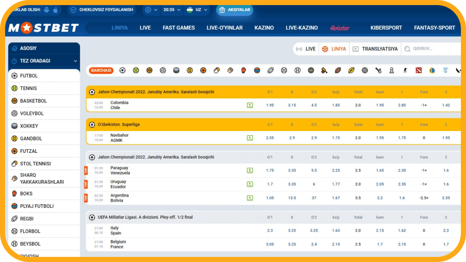Select the Barchasi all-sports filter
466x262 pixels.
(x=101, y=71)
